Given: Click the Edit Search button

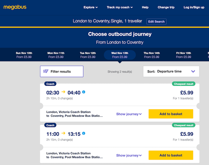Looking at the screenshot, I should tap(156, 21).
